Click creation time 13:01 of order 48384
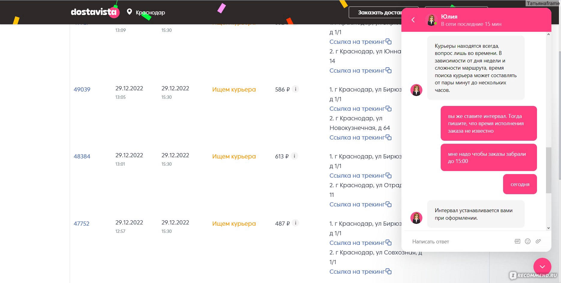Image resolution: width=561 pixels, height=283 pixels. pos(120,164)
